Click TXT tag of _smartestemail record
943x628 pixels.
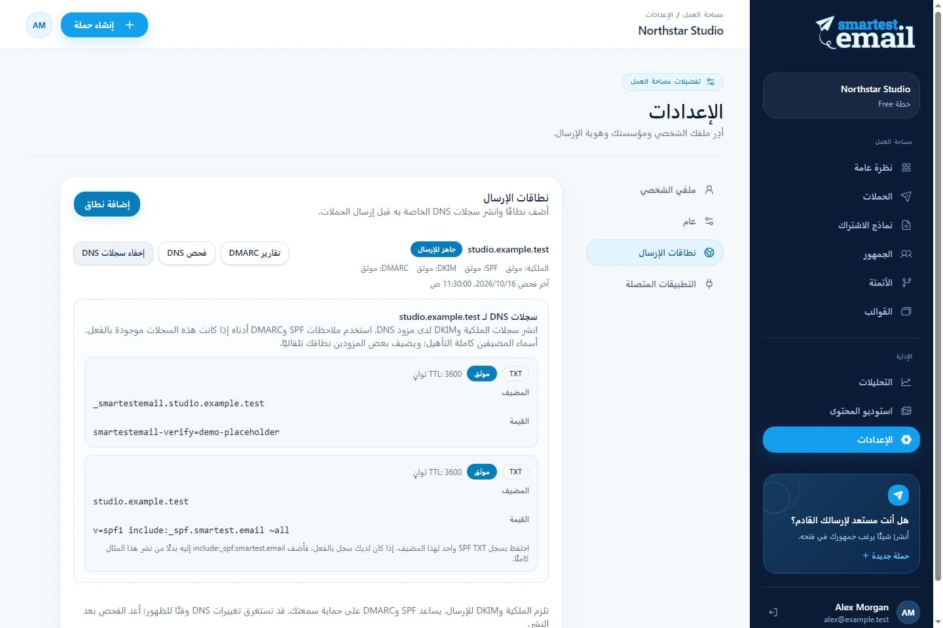[516, 374]
